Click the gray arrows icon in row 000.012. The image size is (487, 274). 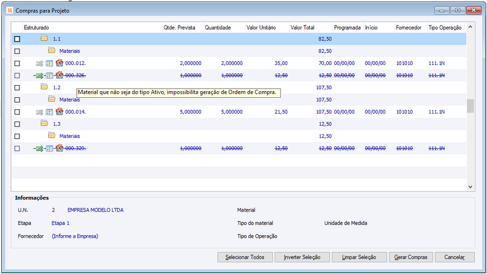pyautogui.click(x=40, y=64)
